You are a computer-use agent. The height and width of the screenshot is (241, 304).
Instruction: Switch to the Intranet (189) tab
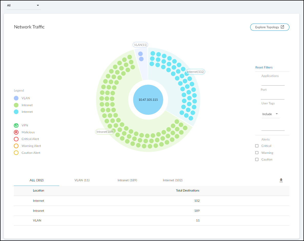(x=127, y=180)
